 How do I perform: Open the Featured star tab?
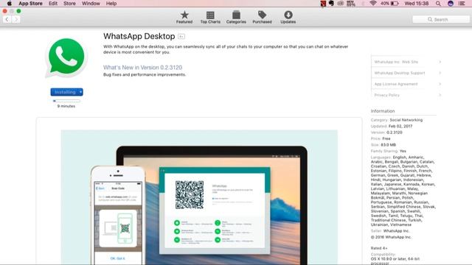[184, 17]
